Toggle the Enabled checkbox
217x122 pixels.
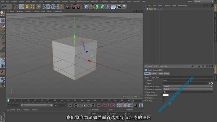click(x=164, y=98)
